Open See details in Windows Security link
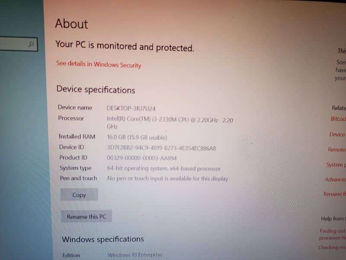The height and width of the screenshot is (260, 346). pos(99,64)
